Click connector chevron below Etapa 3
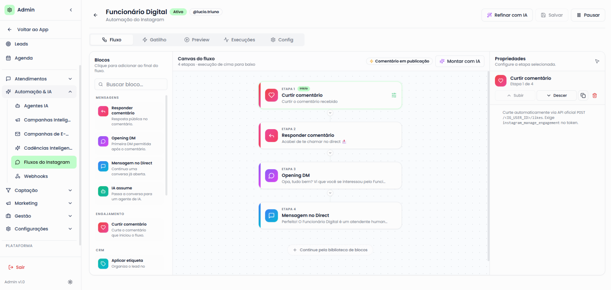Screen dimensions: 611x290 [330, 193]
